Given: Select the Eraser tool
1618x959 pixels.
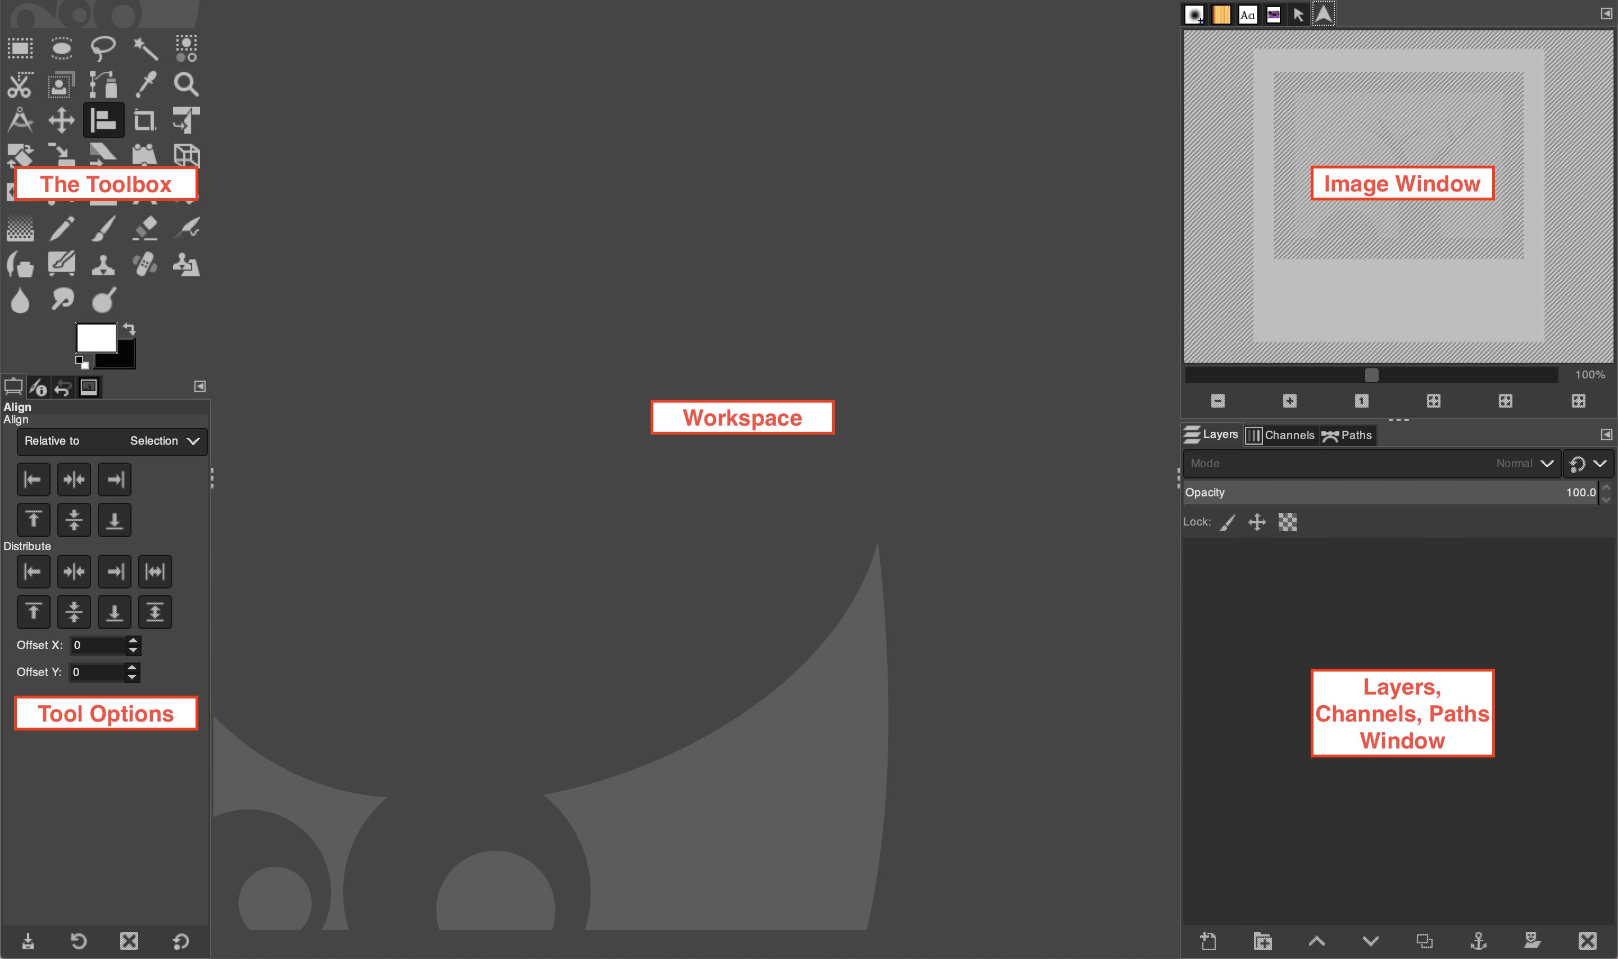Looking at the screenshot, I should pyautogui.click(x=145, y=228).
